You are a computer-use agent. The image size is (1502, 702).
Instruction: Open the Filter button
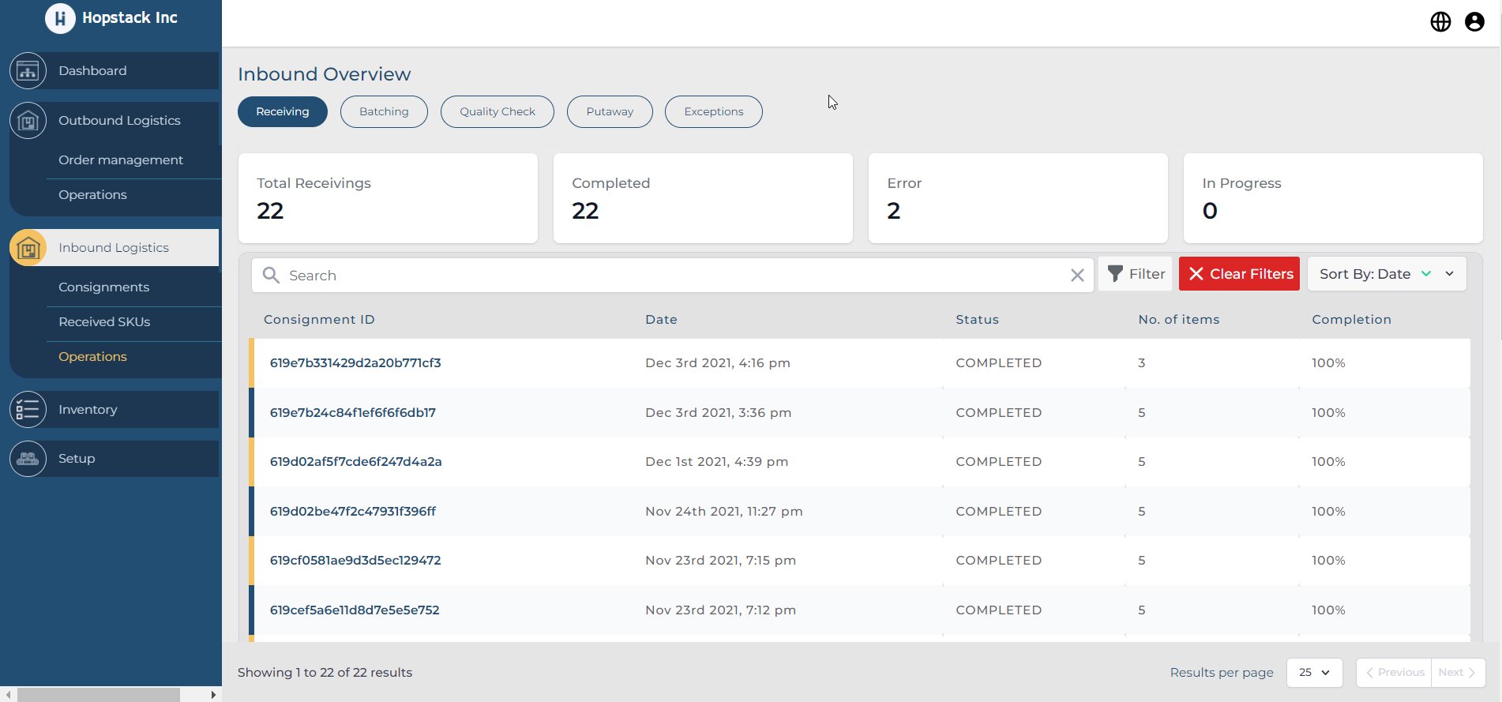[1136, 274]
